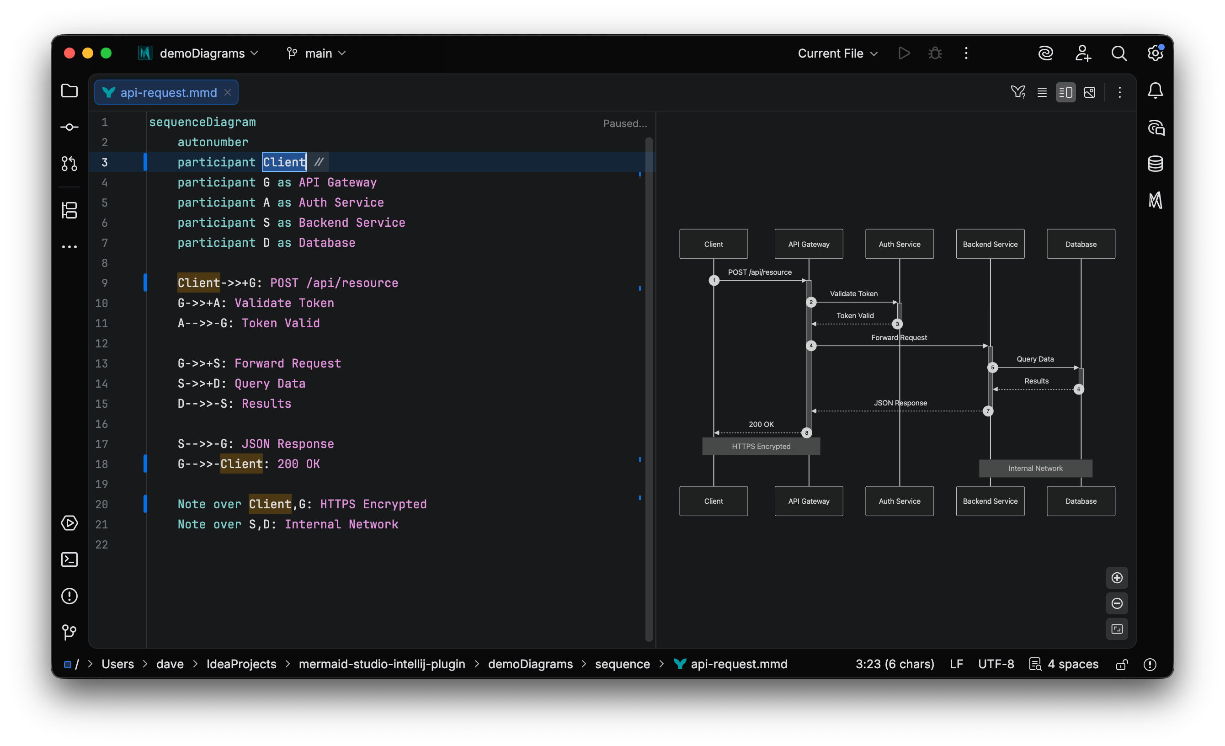Switch to editor and preview split view
This screenshot has height=746, width=1225.
(1065, 92)
